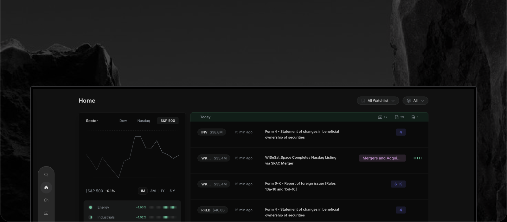
Task: Select the 5 Y chart range
Action: (x=172, y=191)
